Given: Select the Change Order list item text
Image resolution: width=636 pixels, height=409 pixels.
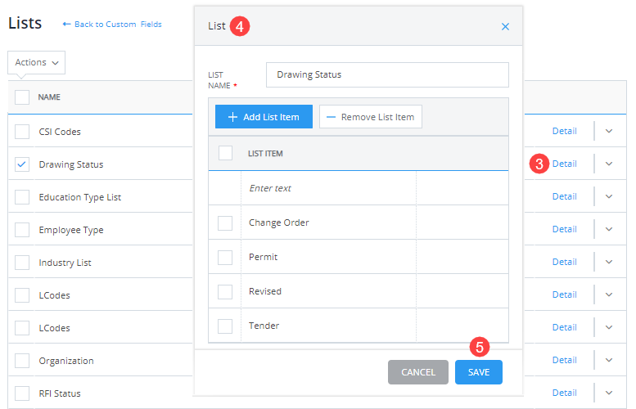Looking at the screenshot, I should pos(278,223).
